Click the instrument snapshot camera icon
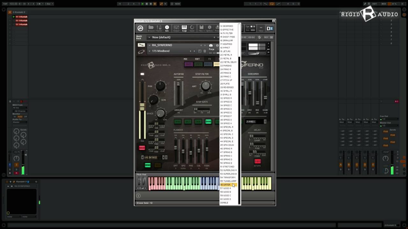The height and width of the screenshot is (229, 408). pos(211,45)
